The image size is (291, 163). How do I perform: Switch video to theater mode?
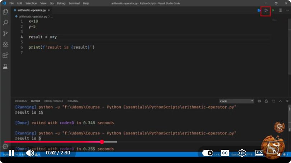[259, 153]
